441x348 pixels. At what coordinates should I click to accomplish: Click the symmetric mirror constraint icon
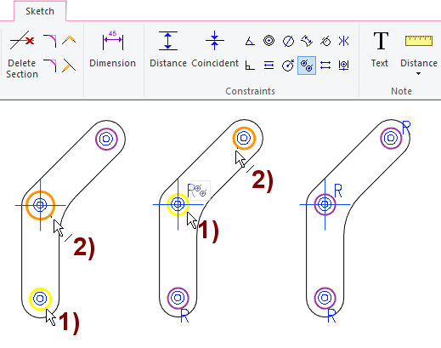[x=343, y=41]
